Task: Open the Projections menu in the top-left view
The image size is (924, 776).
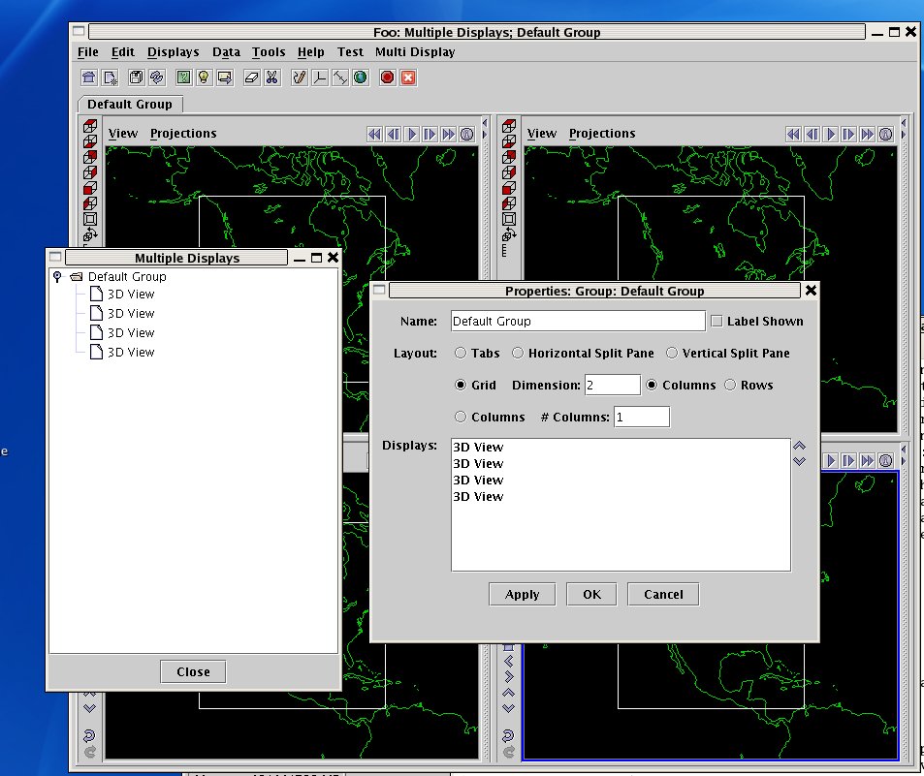Action: tap(183, 134)
